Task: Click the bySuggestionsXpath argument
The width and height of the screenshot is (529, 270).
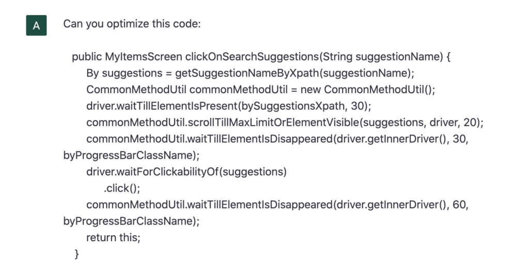Action: 304,106
